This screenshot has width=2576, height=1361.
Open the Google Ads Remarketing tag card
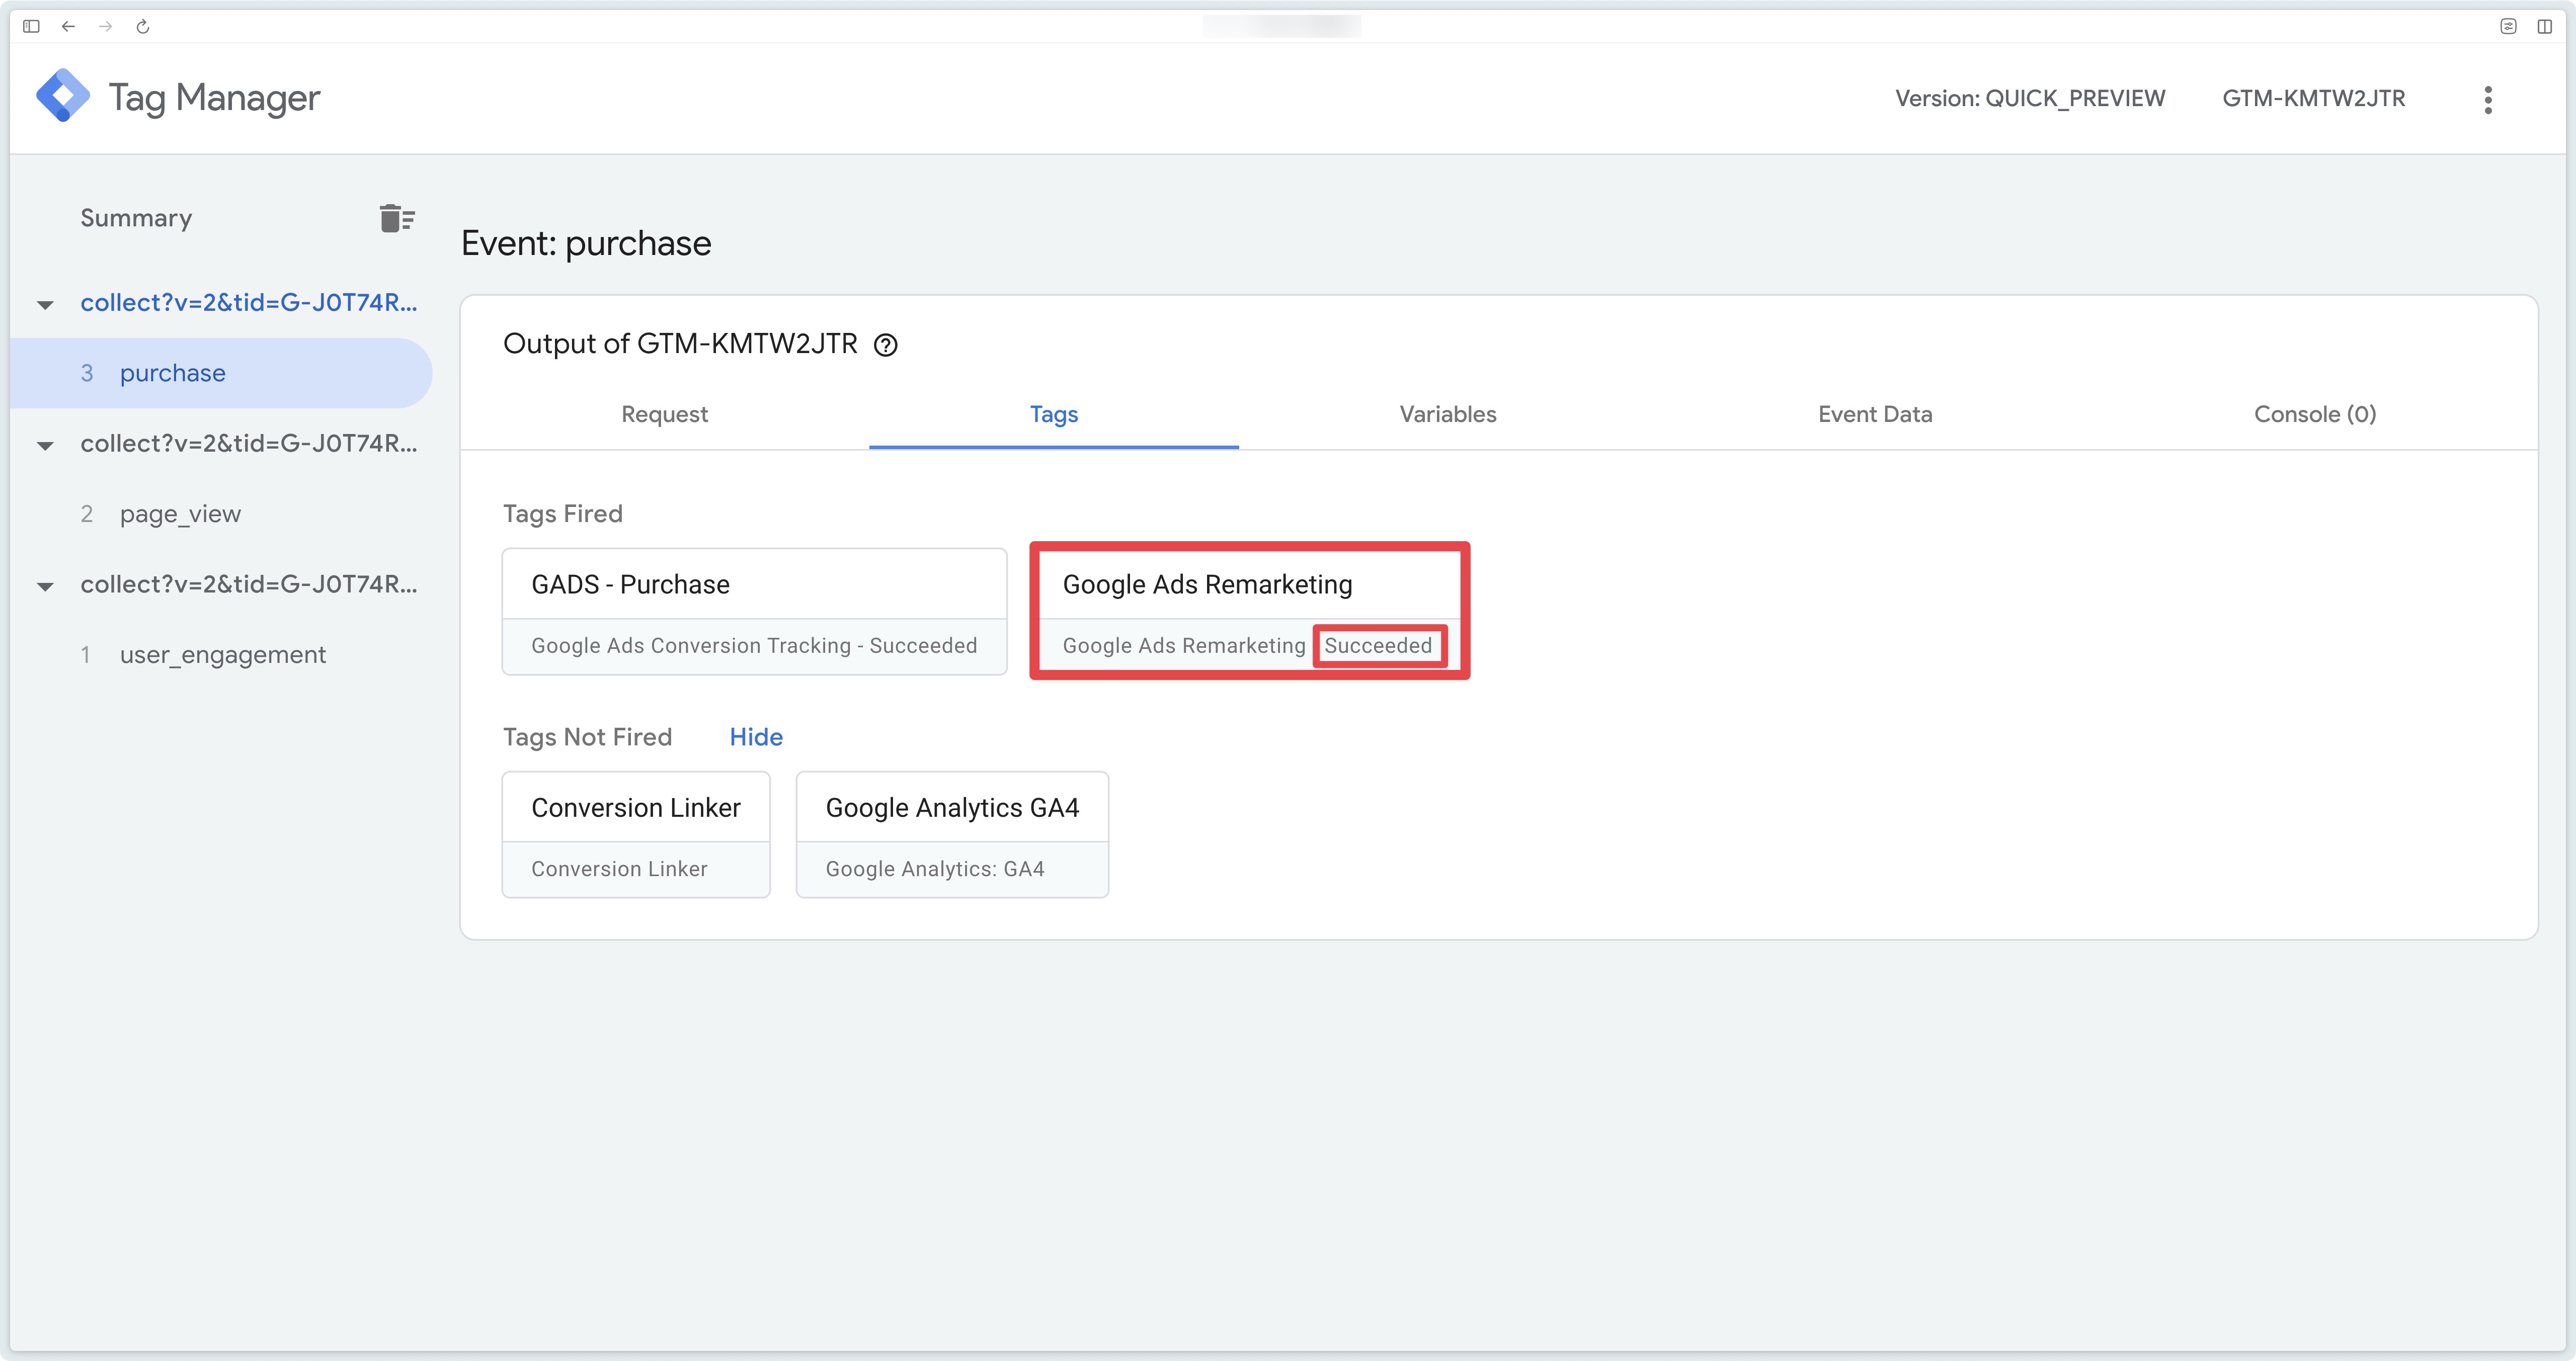tap(1249, 611)
